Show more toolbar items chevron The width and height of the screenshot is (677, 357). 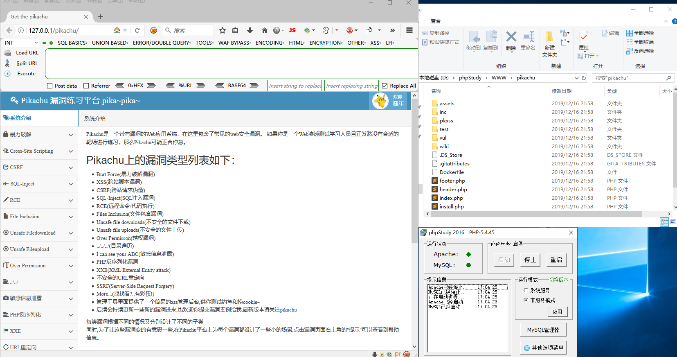tap(392, 30)
